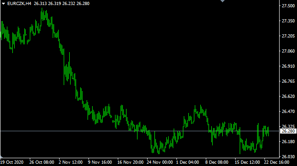Click the 1 Dec 04:00 time label

point(187,162)
